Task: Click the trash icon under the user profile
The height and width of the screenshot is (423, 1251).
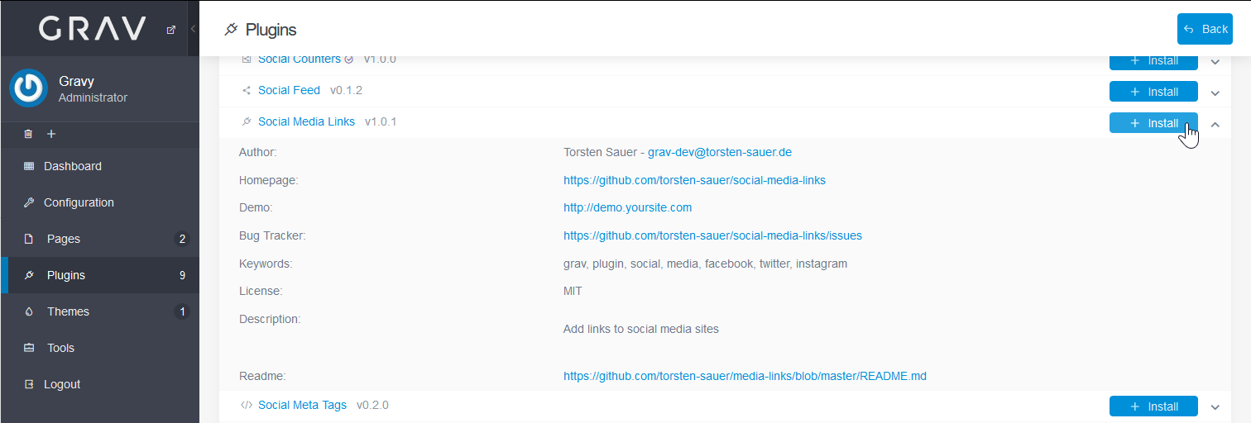Action: pos(28,134)
